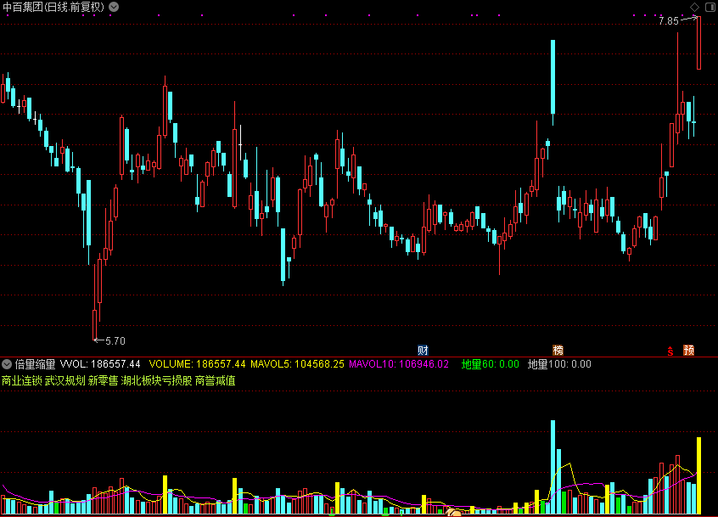Open the 湖北板块 concept tag
Image resolution: width=718 pixels, height=517 pixels.
tap(141, 380)
